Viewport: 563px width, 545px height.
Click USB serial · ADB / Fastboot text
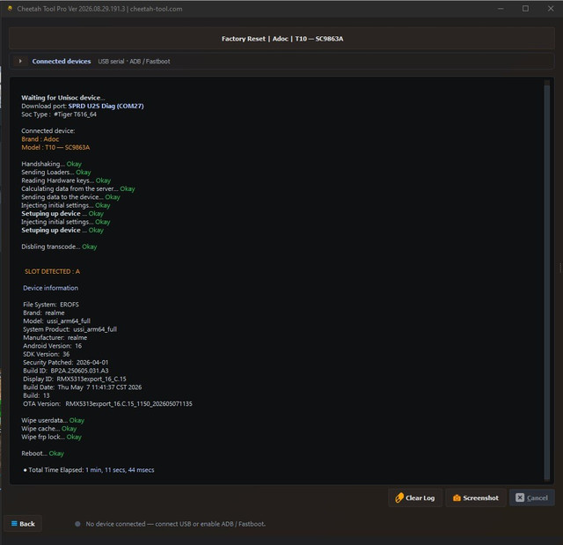point(134,62)
